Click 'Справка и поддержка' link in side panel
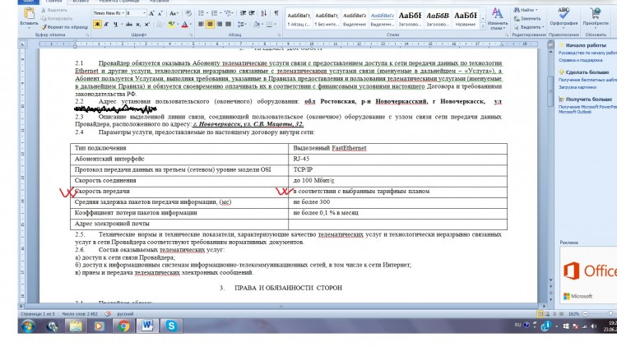 581,60
